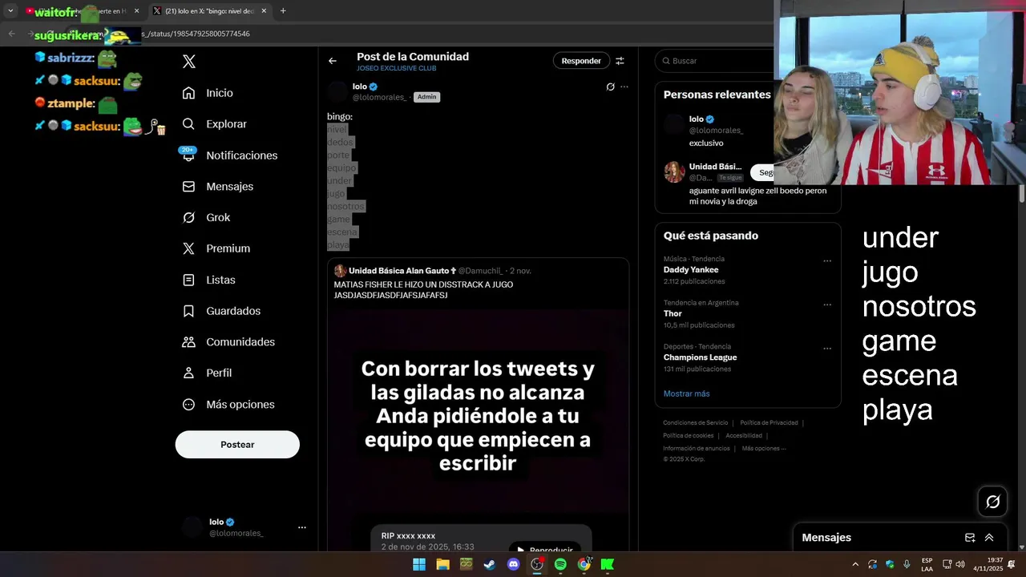Open the Explorar search icon in sidebar
This screenshot has height=577, width=1026.
188,124
